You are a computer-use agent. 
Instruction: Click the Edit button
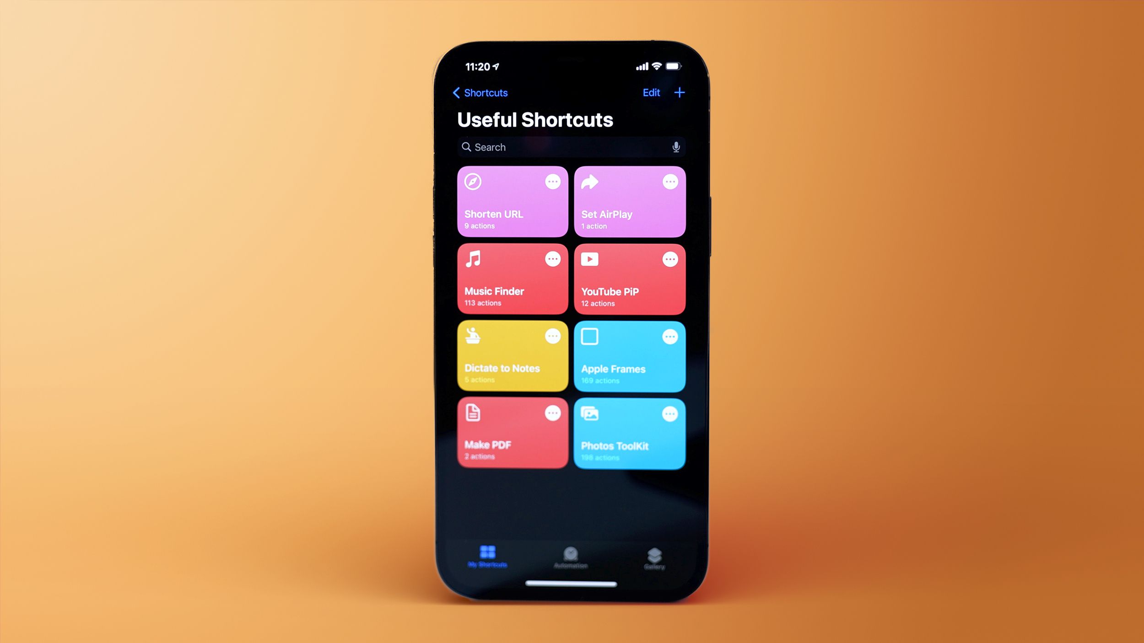(x=651, y=92)
